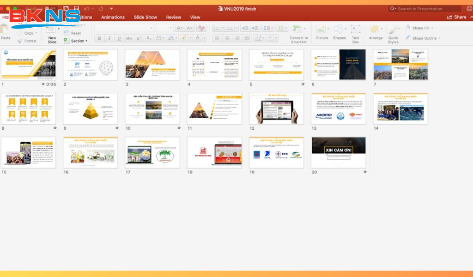Select slide 3 with triangle cityscape
473x277 pixels.
click(152, 65)
